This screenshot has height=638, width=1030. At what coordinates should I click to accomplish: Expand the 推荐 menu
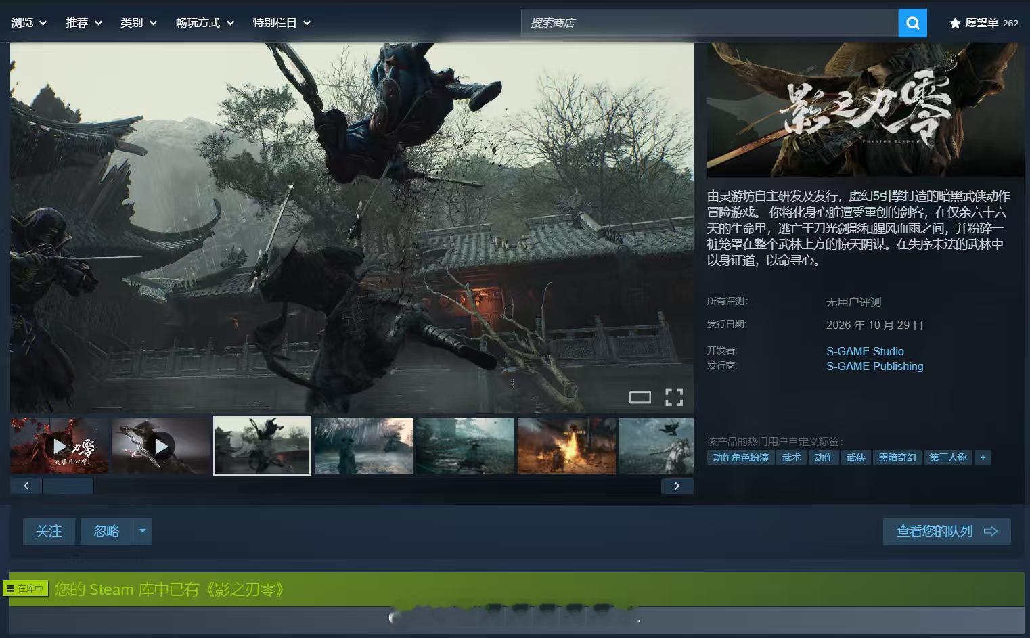click(x=84, y=23)
